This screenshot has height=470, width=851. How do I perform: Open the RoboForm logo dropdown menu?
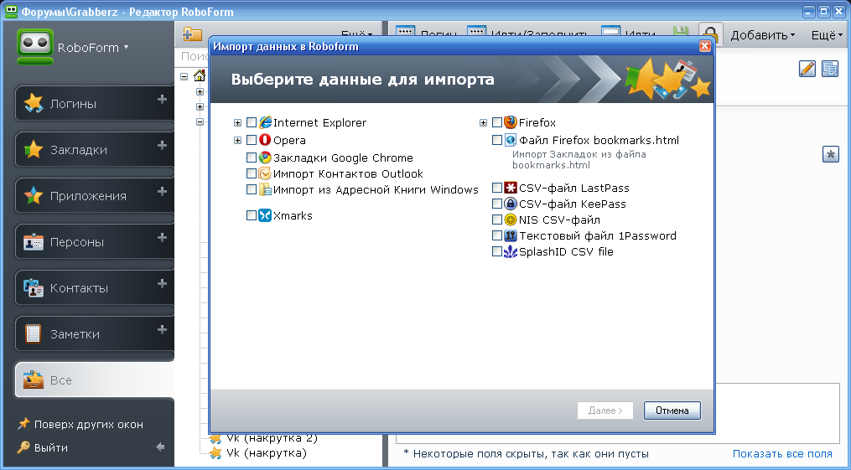click(93, 47)
